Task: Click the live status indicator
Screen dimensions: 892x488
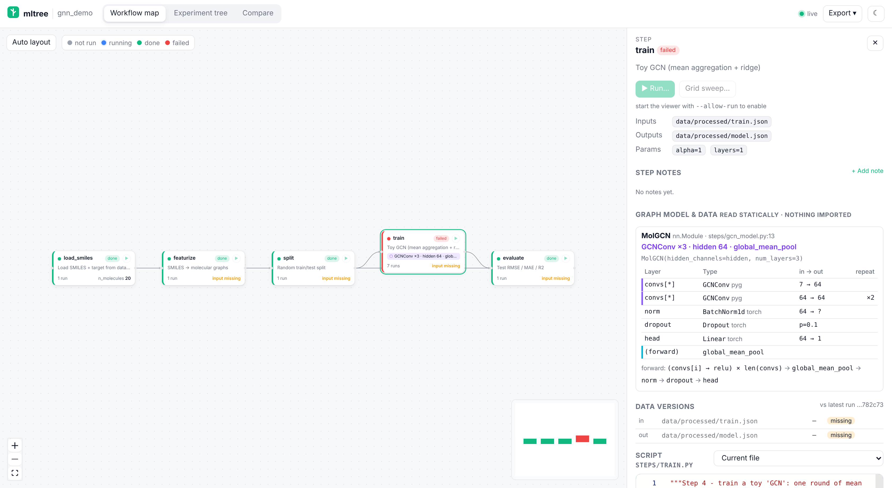Action: pyautogui.click(x=808, y=14)
